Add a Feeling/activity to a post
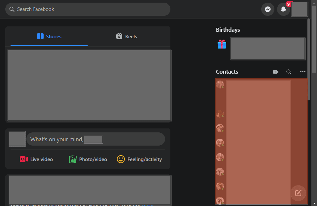 (x=139, y=159)
